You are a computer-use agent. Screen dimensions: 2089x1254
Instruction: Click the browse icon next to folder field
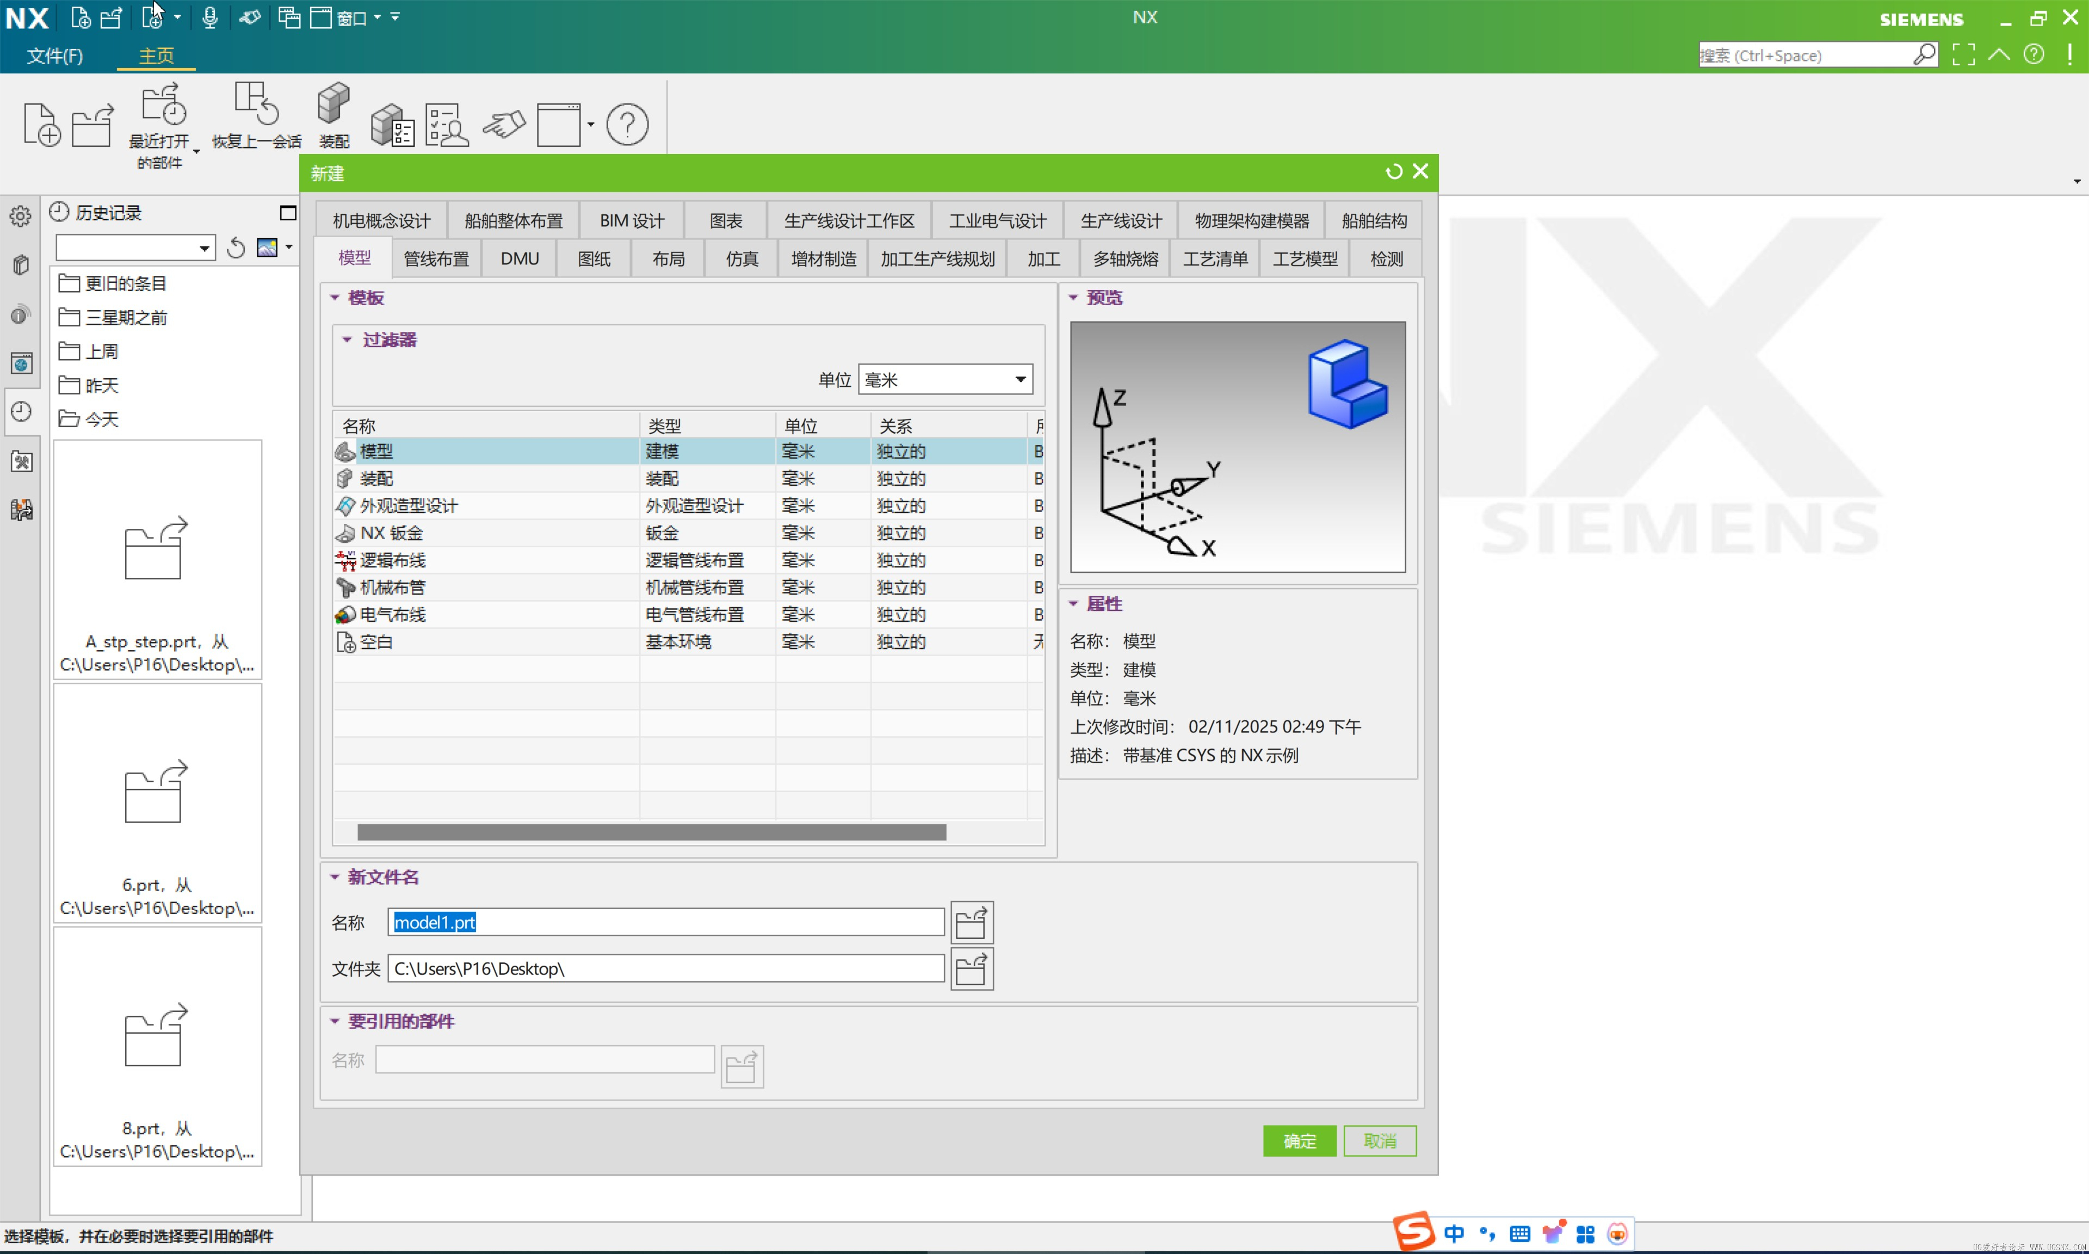pyautogui.click(x=972, y=968)
